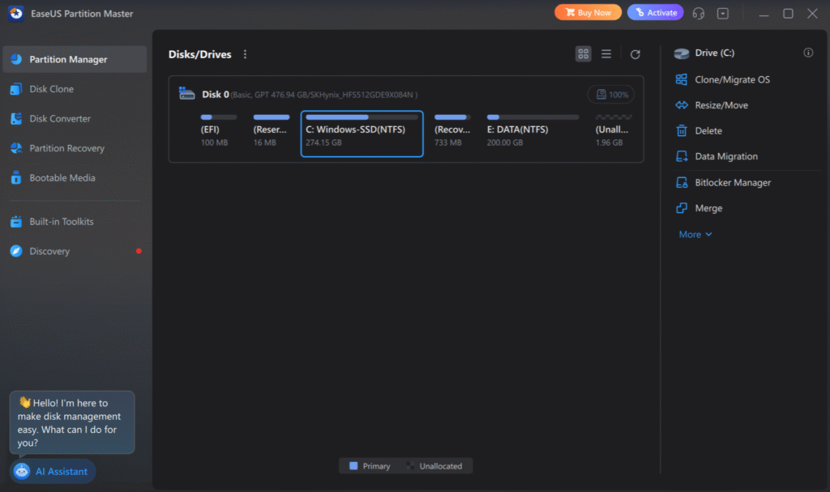Viewport: 830px width, 492px height.
Task: Open the support headset icon
Action: (x=699, y=13)
